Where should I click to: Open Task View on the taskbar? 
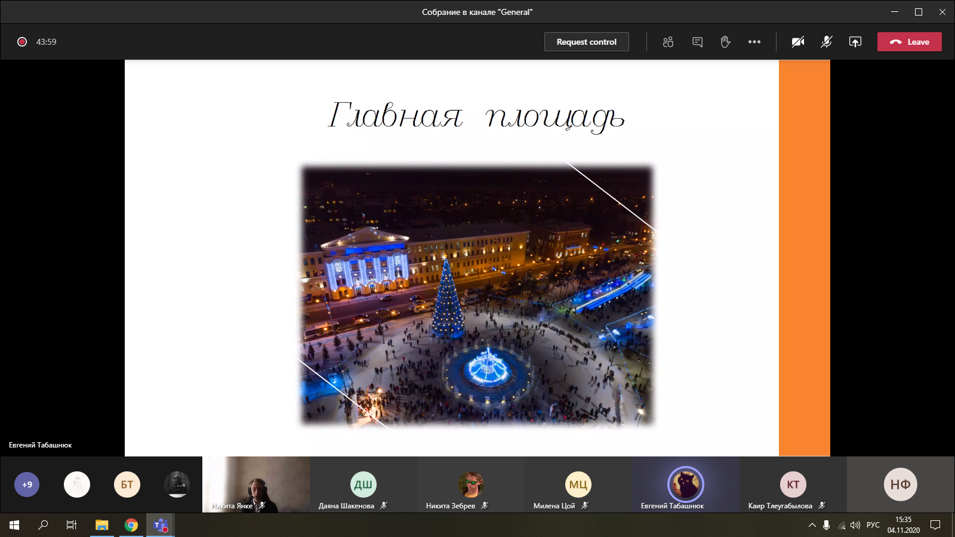[x=72, y=525]
